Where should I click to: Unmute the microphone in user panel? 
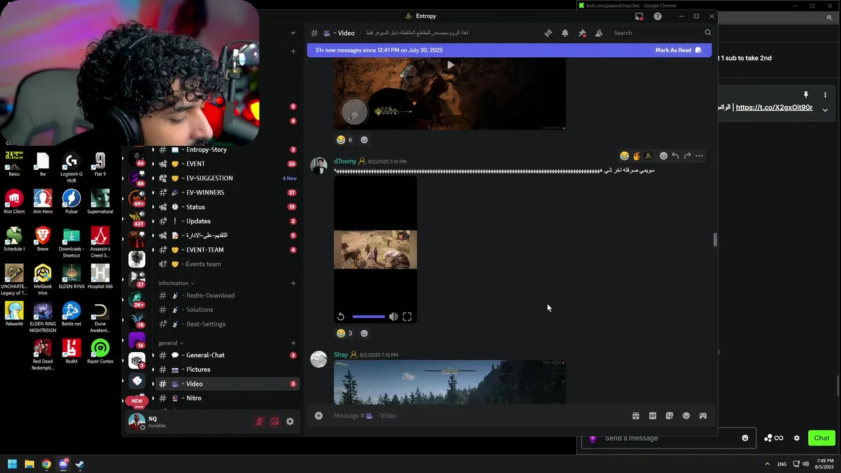(260, 422)
